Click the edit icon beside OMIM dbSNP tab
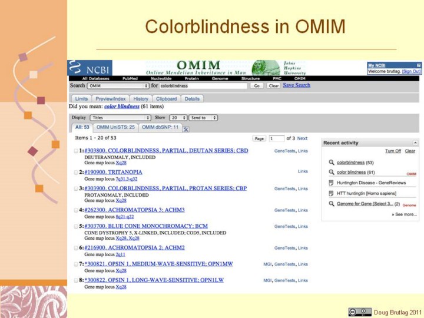The width and height of the screenshot is (424, 318). tap(186, 128)
